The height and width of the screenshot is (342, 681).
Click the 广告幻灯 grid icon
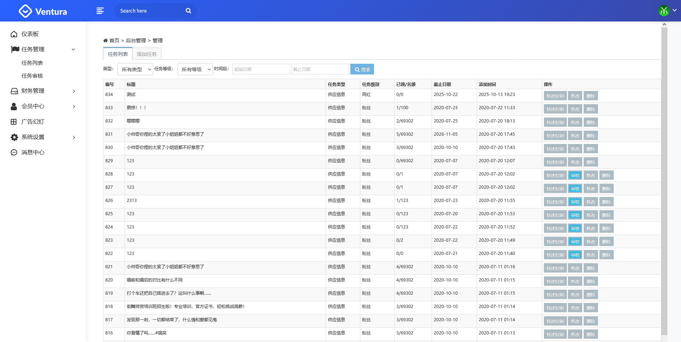click(14, 122)
